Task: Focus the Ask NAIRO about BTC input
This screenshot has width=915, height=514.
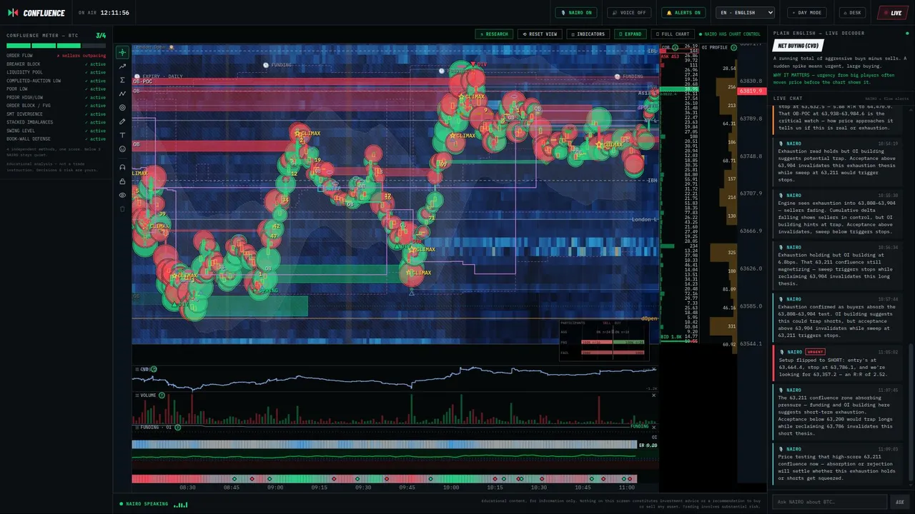Action: (830, 502)
